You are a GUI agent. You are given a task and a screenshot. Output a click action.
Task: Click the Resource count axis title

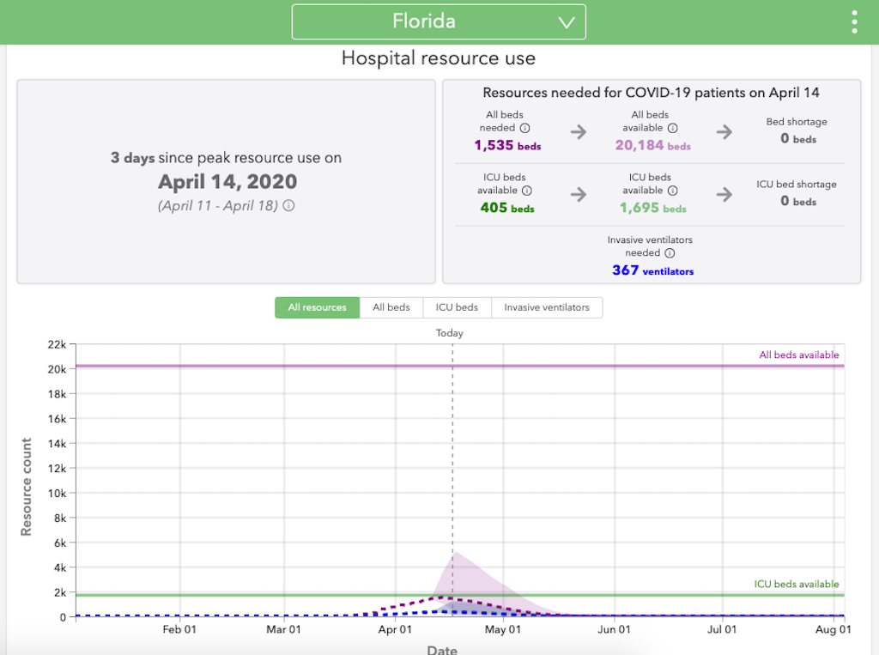tap(26, 487)
